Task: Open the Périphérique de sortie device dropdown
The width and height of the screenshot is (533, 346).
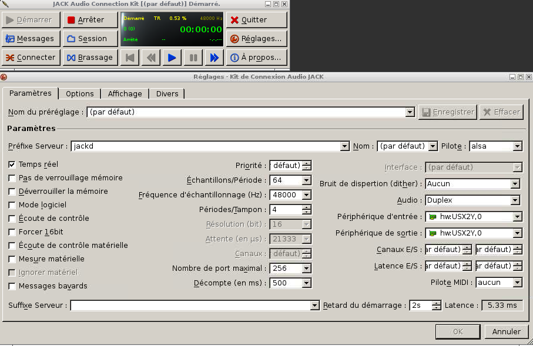Action: [517, 233]
